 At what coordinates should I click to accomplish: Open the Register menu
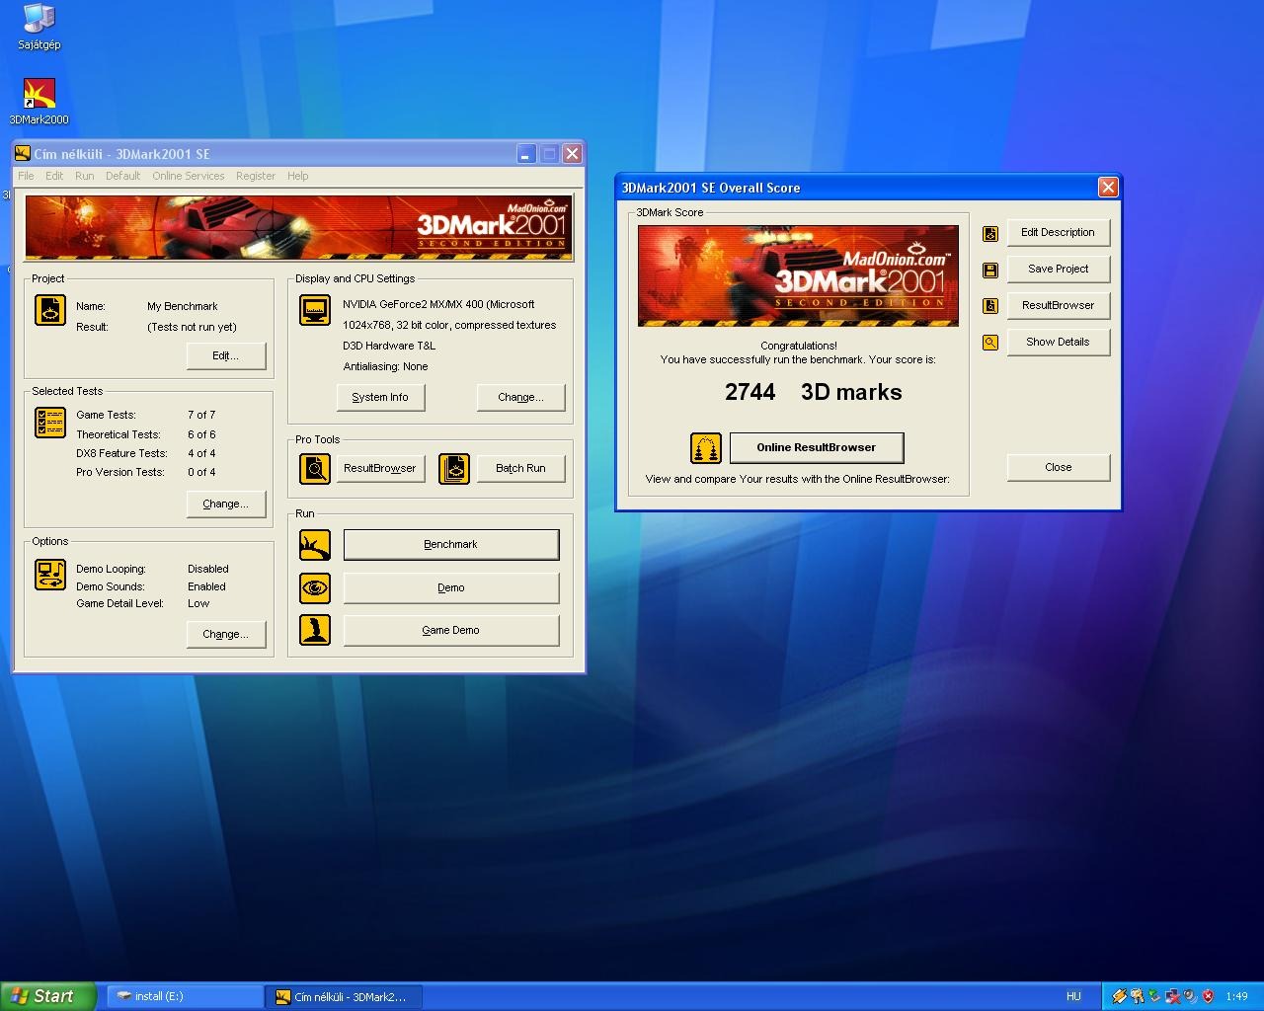pyautogui.click(x=256, y=176)
